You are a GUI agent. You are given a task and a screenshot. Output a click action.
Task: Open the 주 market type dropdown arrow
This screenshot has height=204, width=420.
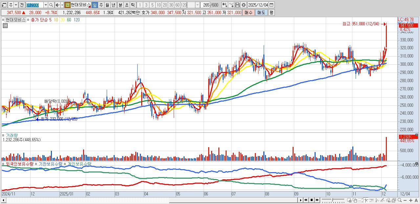pos(16,5)
